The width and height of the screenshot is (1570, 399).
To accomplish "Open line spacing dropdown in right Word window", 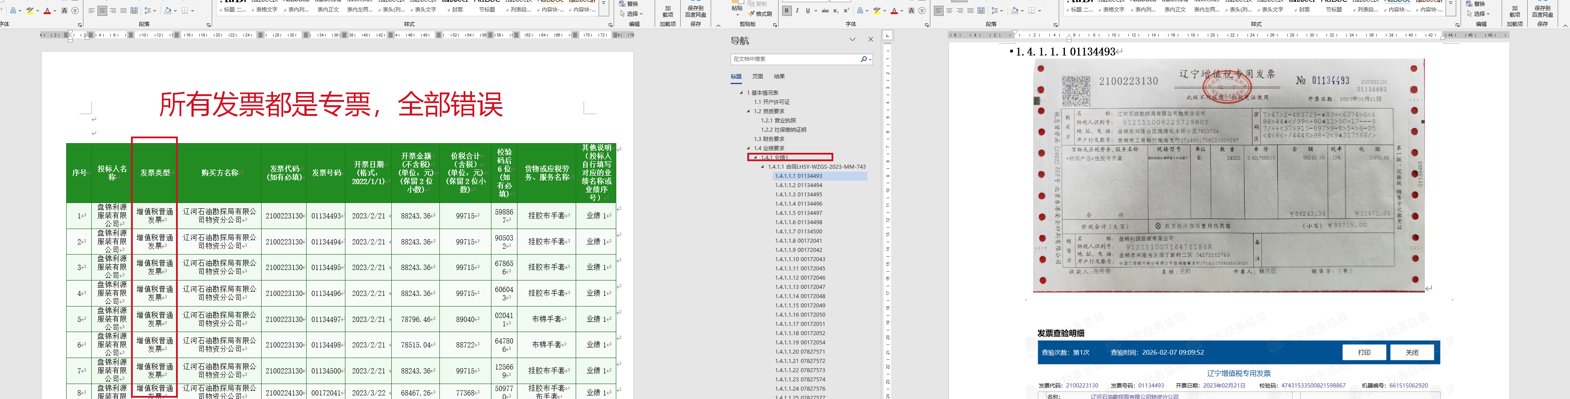I will coord(1001,11).
